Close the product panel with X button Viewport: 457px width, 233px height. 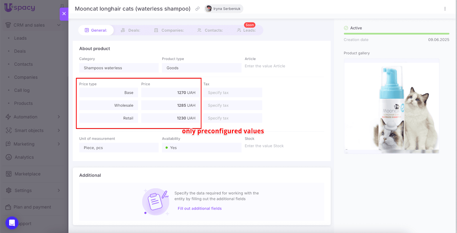pyautogui.click(x=64, y=14)
